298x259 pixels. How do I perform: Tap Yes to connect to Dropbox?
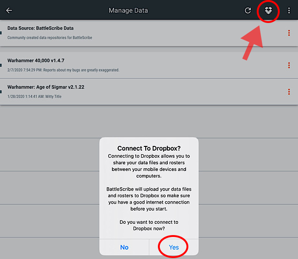pyautogui.click(x=174, y=247)
